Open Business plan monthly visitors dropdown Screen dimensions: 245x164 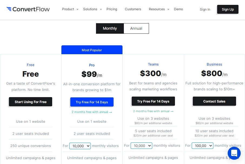[x=203, y=146]
